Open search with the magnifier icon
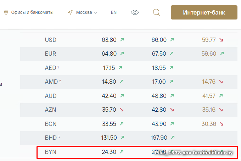 click(x=156, y=12)
